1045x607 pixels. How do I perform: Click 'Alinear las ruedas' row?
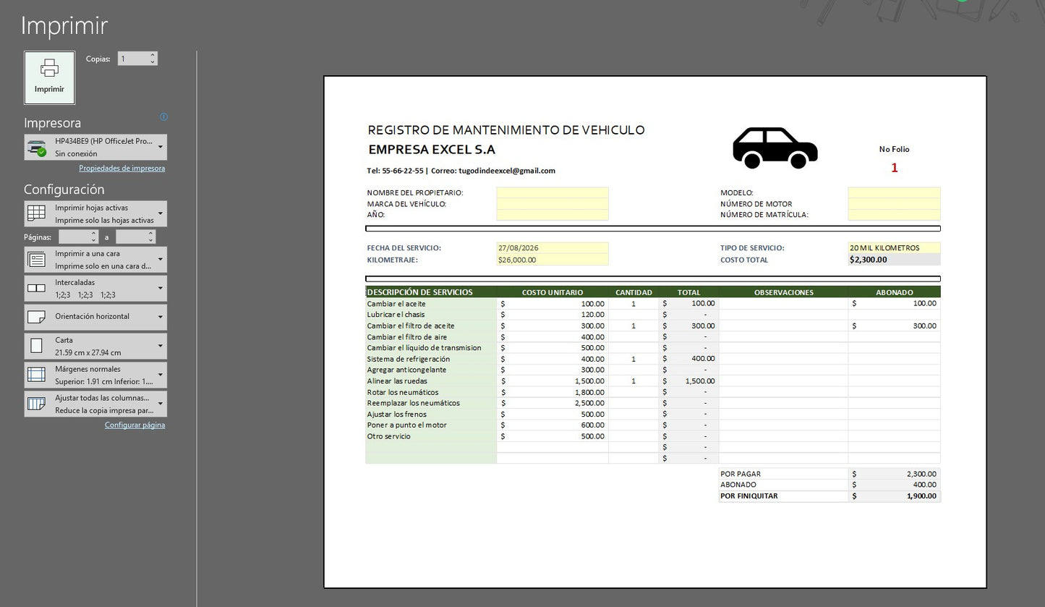(397, 381)
